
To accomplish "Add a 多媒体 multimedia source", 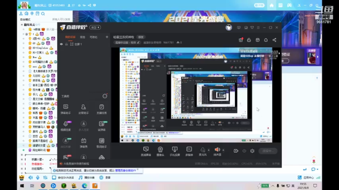I will pyautogui.click(x=189, y=151).
